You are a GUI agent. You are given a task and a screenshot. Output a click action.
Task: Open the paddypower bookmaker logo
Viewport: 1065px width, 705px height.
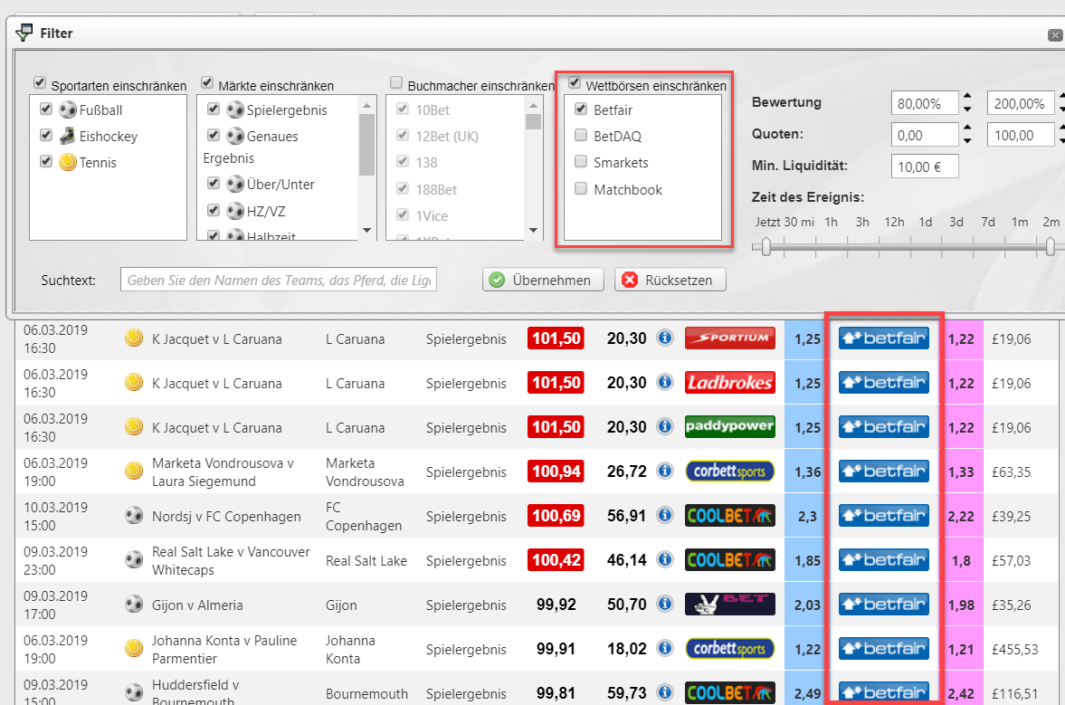[x=729, y=426]
